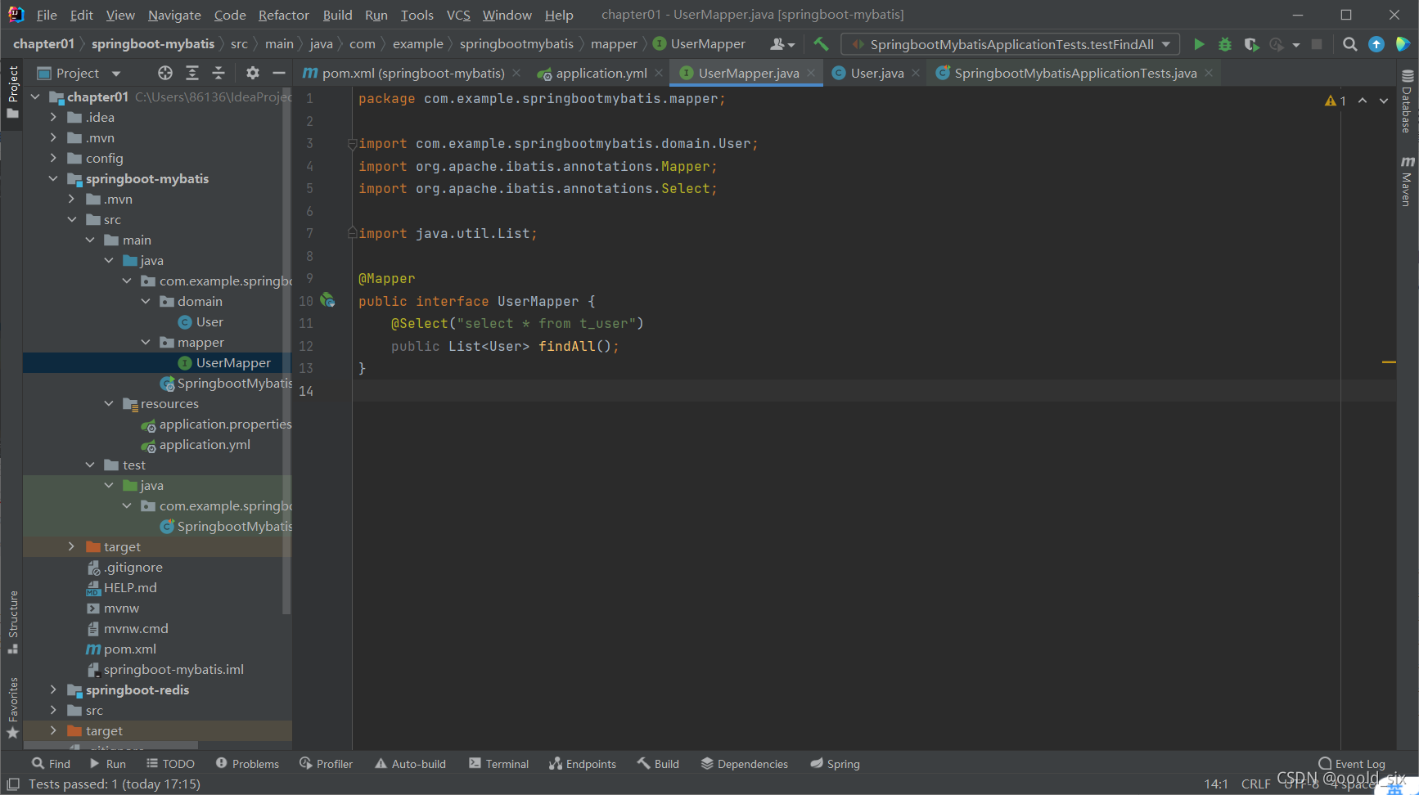Open the Event Log

(1352, 764)
